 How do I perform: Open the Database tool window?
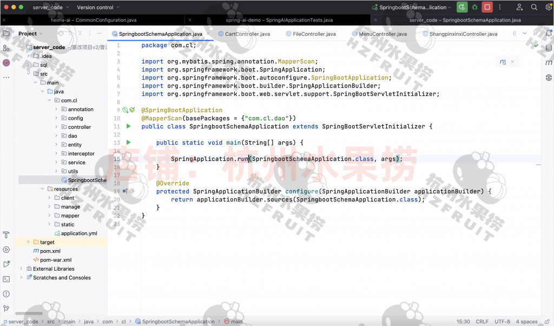point(548,48)
